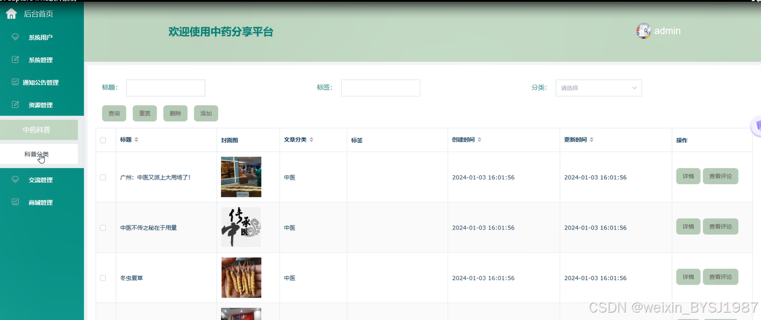Check the row 冬虫夏草
The width and height of the screenshot is (761, 320).
(x=103, y=278)
